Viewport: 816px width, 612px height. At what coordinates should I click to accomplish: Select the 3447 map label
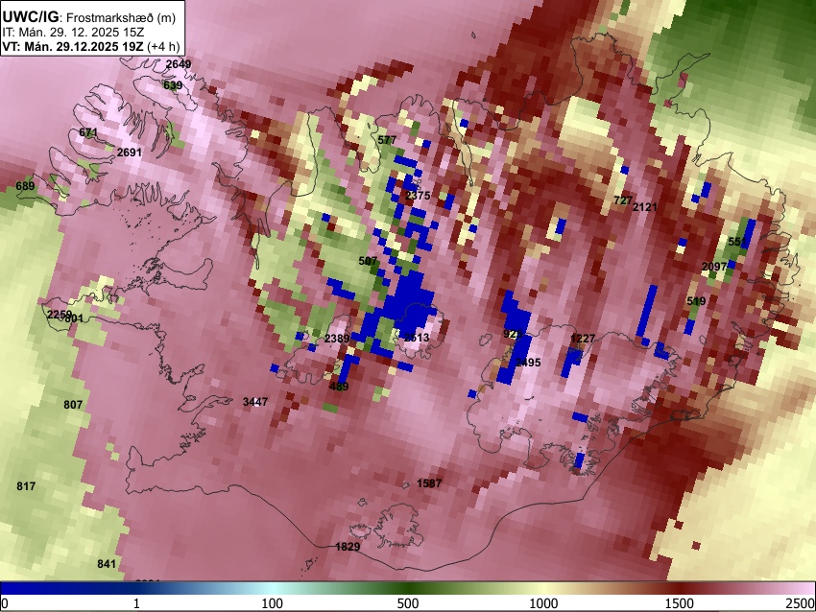coord(255,401)
